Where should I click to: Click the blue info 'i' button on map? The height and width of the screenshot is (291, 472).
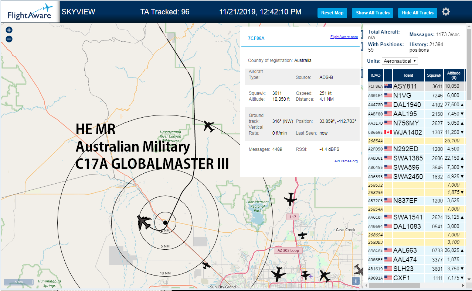[356, 281]
